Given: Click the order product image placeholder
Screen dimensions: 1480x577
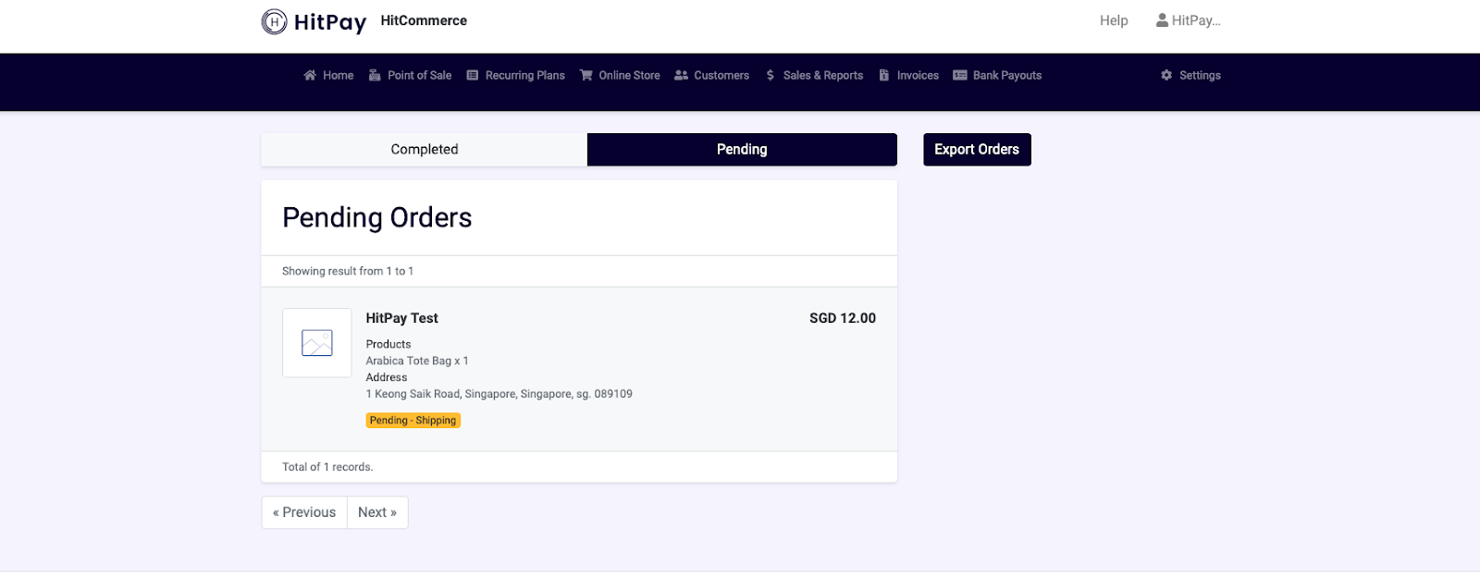Looking at the screenshot, I should (317, 343).
